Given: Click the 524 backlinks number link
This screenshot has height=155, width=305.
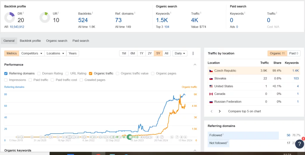Looking at the screenshot, I should coord(83,20).
